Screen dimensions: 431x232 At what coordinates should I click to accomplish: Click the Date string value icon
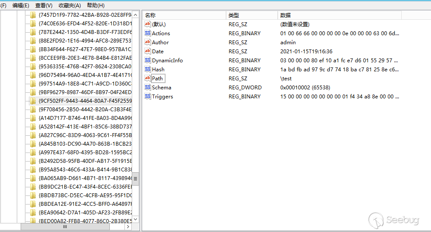(148, 51)
